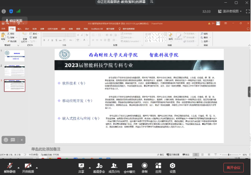Select slide 2 thumbnail in panel
The width and height of the screenshot is (251, 175).
[14, 70]
